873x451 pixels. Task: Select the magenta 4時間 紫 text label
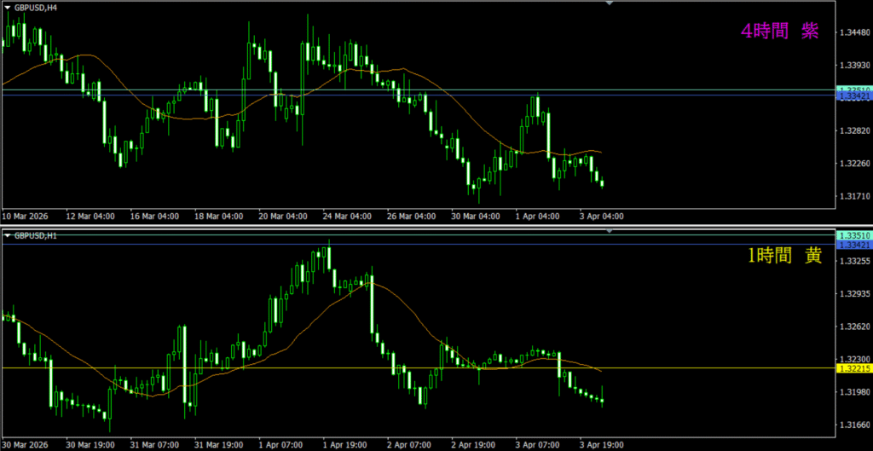[779, 31]
